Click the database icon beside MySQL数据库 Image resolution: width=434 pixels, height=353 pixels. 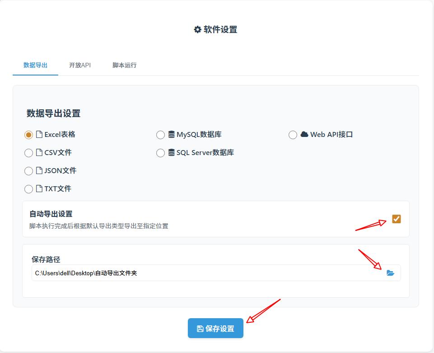(x=172, y=134)
